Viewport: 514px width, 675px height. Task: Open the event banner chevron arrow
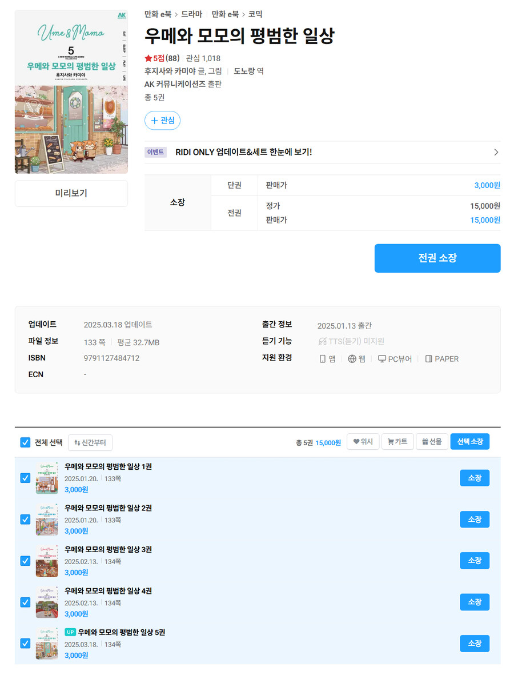(x=496, y=152)
